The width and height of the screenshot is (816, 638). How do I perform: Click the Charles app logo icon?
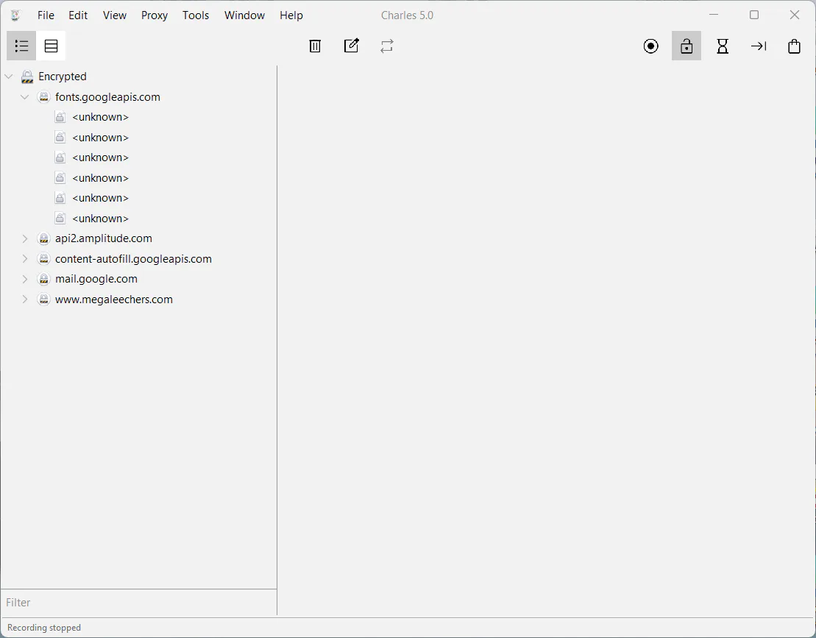pos(15,15)
